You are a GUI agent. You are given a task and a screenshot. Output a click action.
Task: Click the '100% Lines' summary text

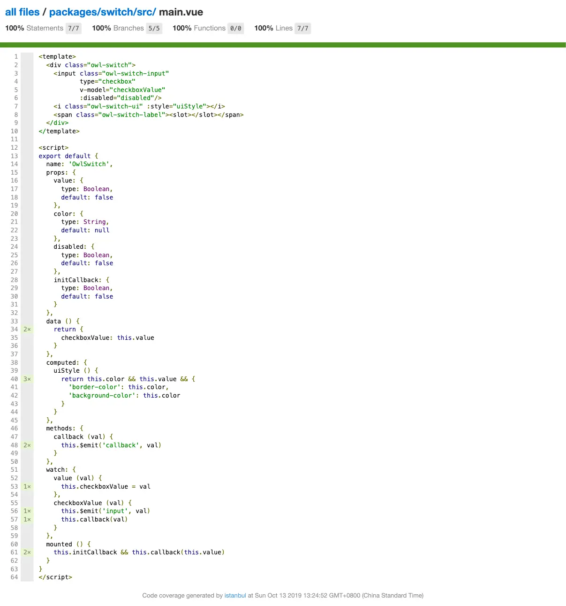(273, 28)
